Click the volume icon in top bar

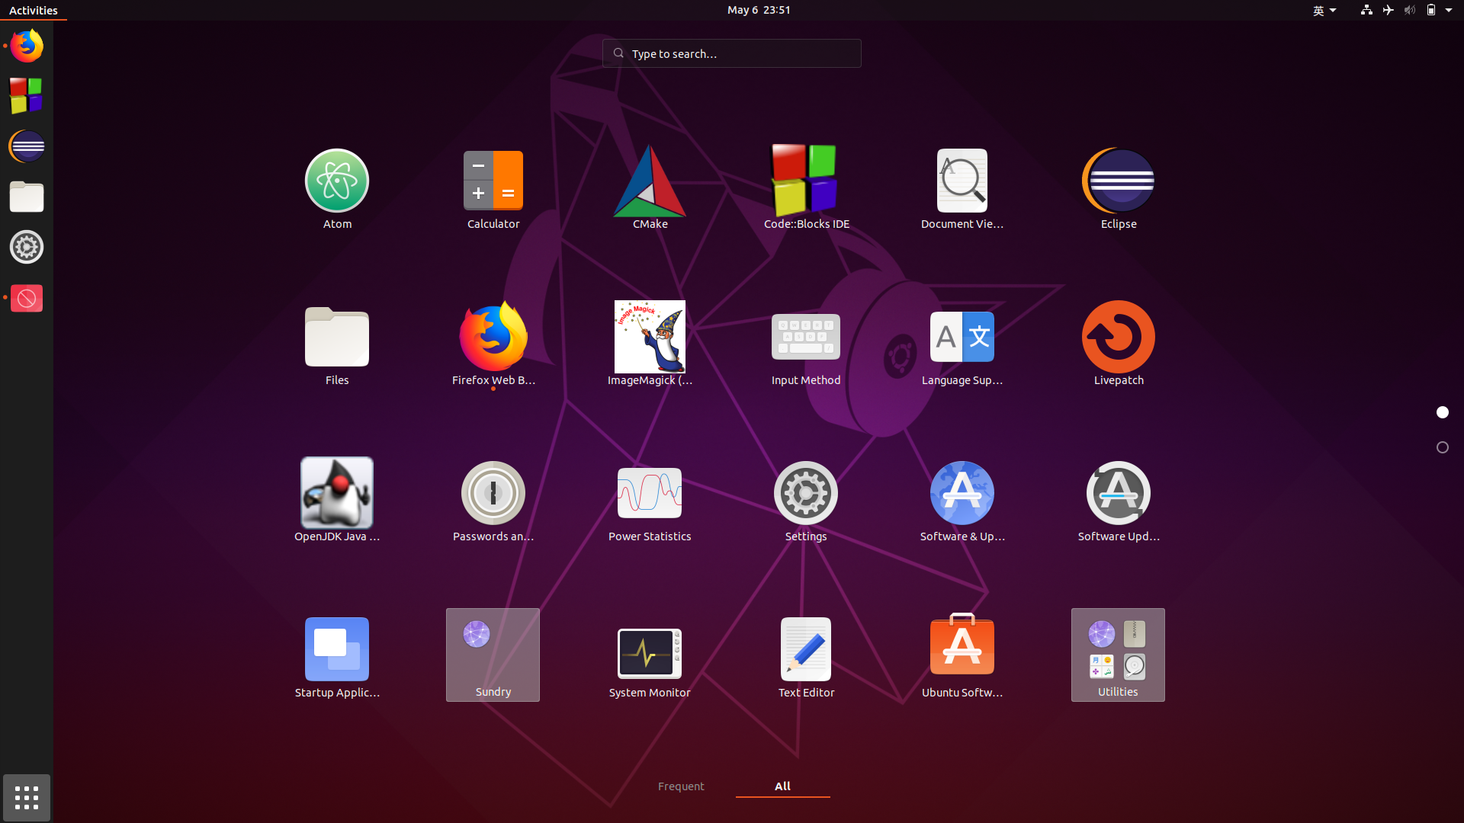[x=1409, y=10]
